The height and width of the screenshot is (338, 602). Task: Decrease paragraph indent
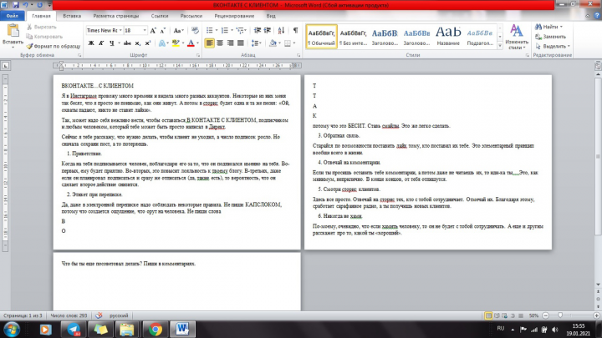(x=258, y=30)
